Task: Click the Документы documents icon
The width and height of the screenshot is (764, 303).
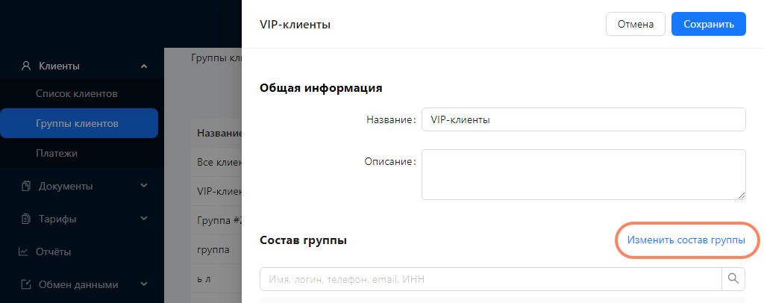Action: [26, 186]
